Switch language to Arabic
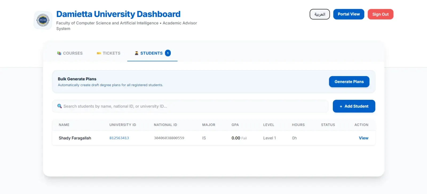Image resolution: width=427 pixels, height=194 pixels. (x=320, y=14)
